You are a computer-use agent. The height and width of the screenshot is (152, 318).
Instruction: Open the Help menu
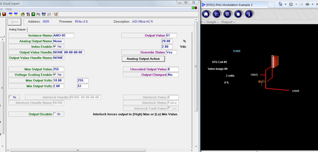[x=9, y=9]
